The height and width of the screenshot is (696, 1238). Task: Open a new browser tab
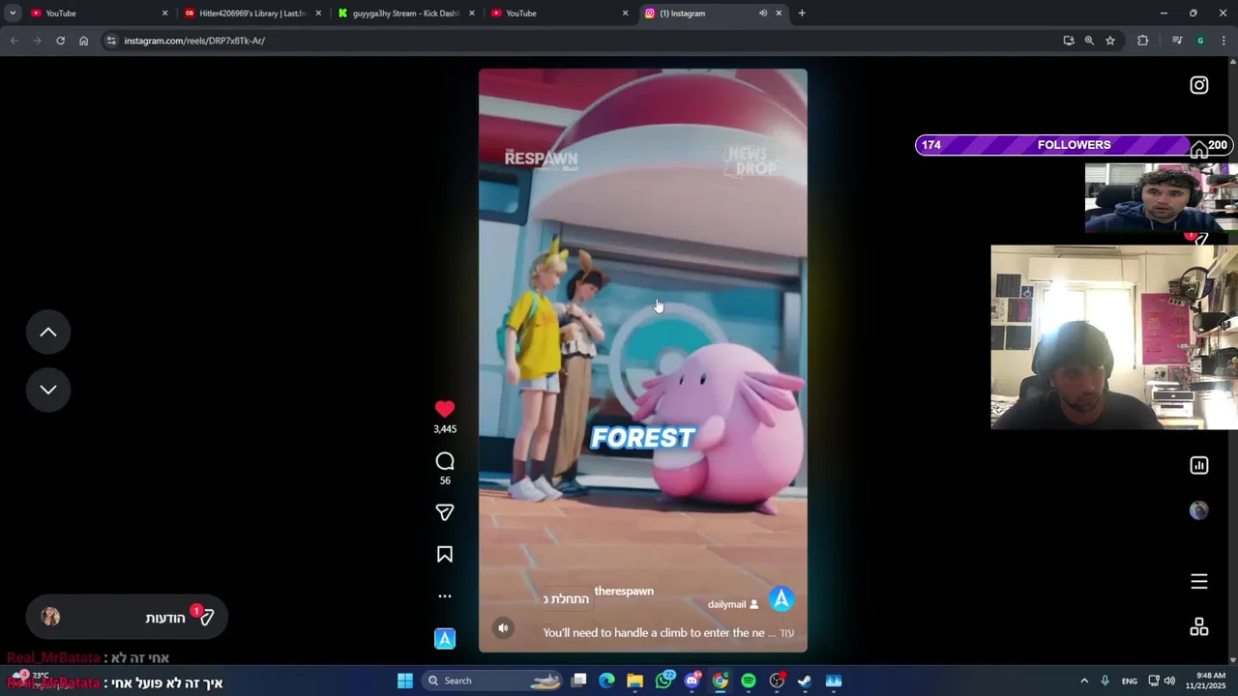coord(802,14)
